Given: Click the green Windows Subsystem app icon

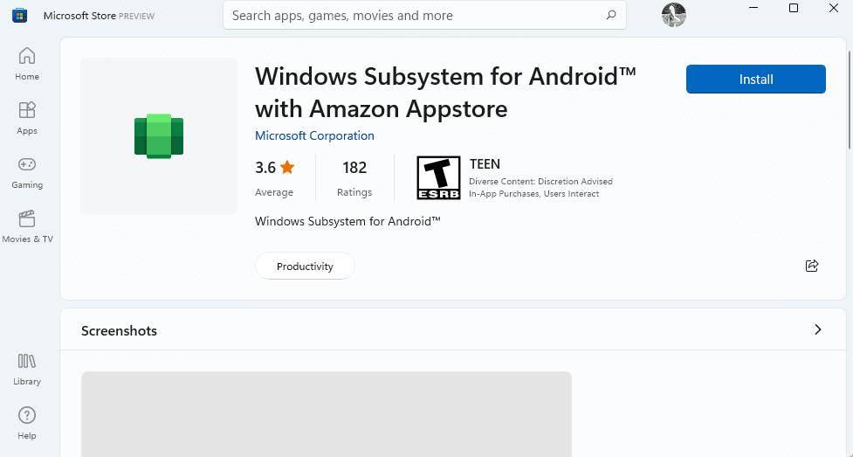Looking at the screenshot, I should pyautogui.click(x=159, y=136).
